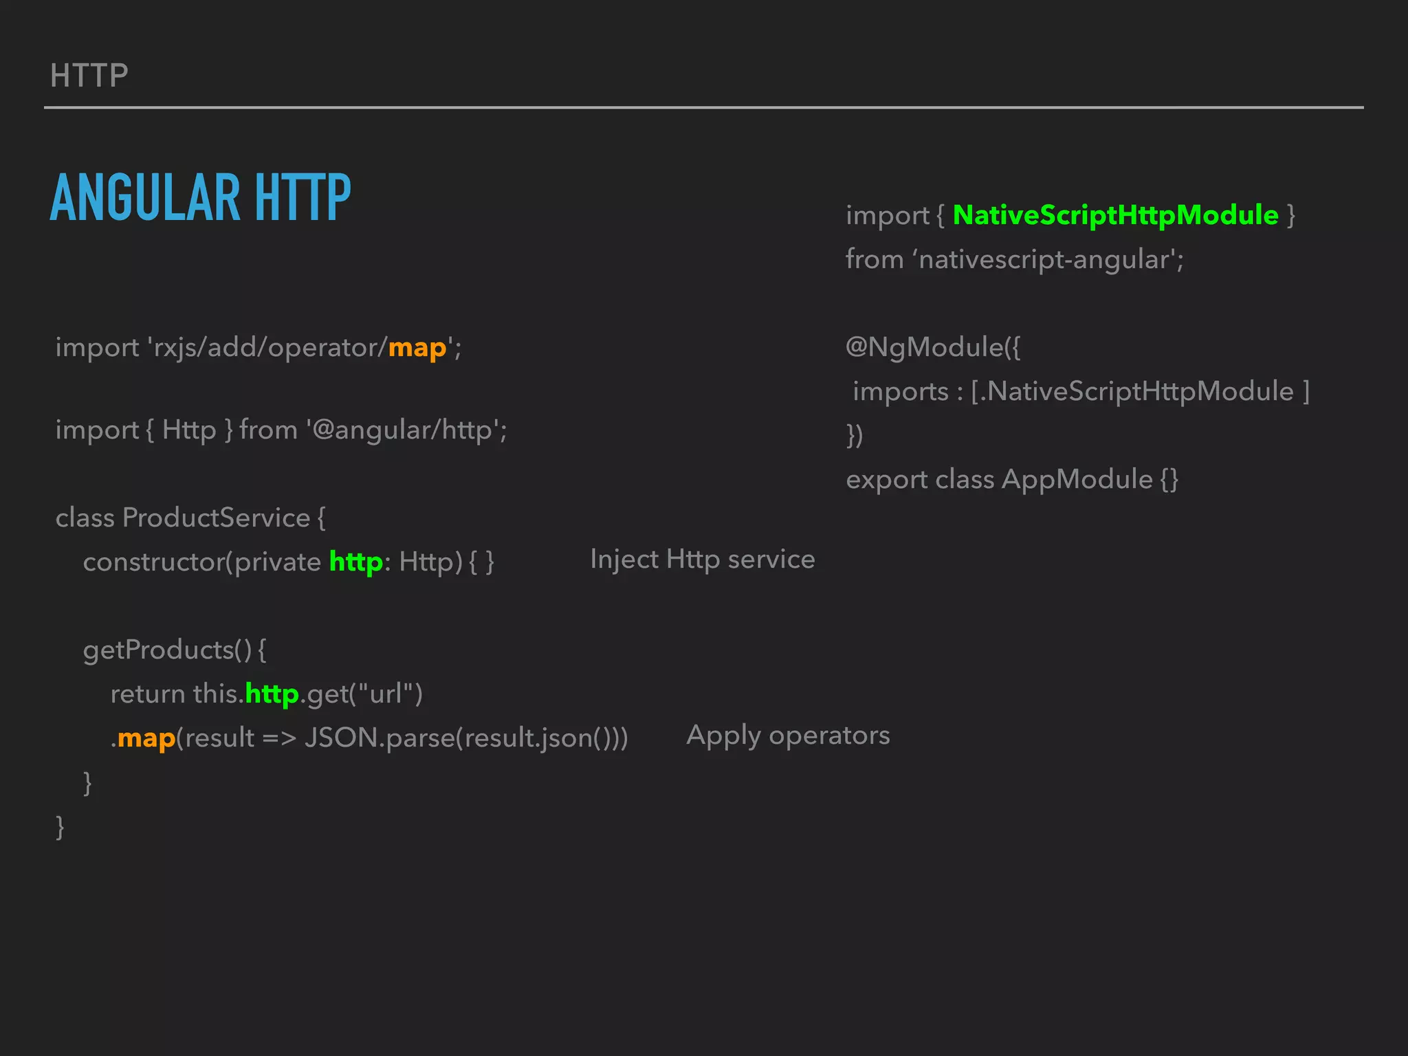Click the orange map in rxjs import

(x=417, y=348)
